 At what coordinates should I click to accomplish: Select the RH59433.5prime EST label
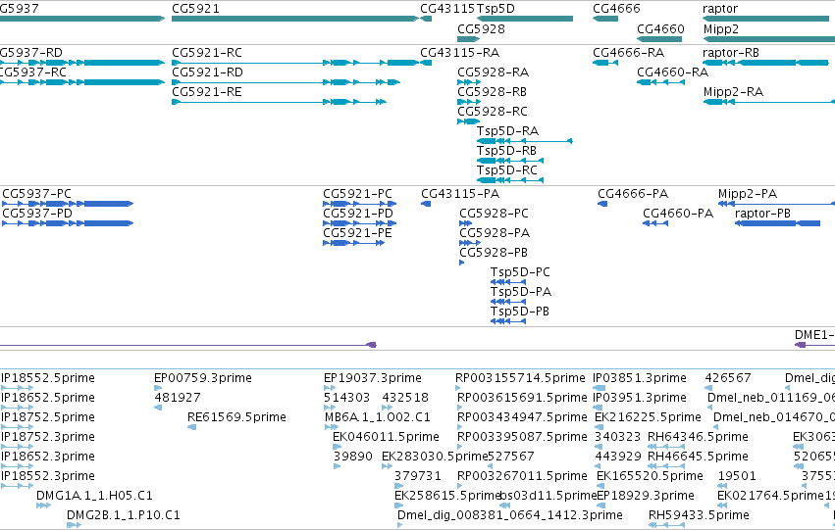click(700, 515)
